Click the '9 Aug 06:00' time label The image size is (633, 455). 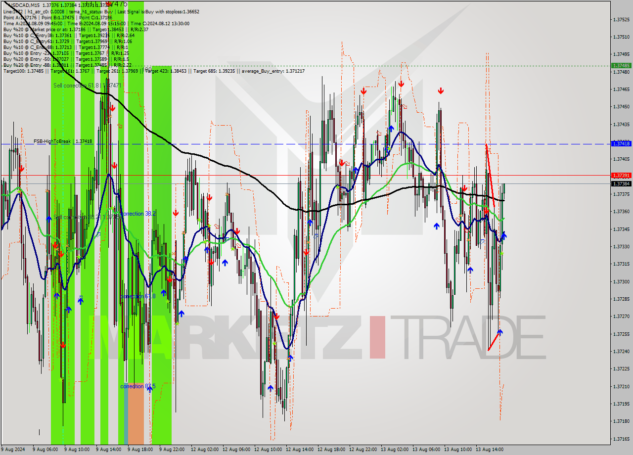click(x=45, y=450)
